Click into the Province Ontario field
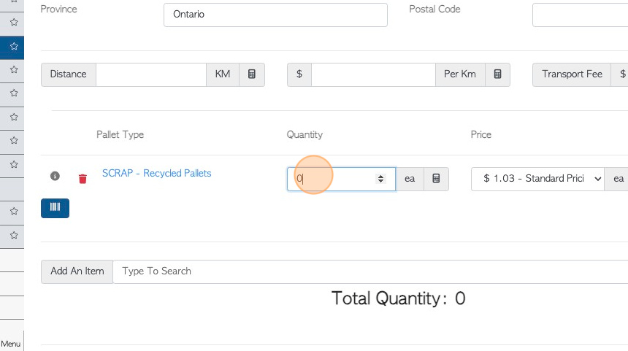Viewport: 628px width, 351px height. point(275,15)
